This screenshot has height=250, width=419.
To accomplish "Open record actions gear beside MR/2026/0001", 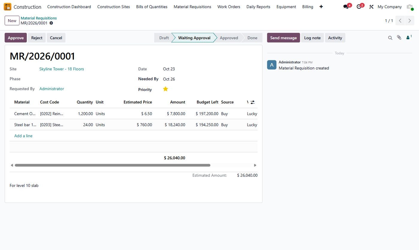I will [x=51, y=23].
